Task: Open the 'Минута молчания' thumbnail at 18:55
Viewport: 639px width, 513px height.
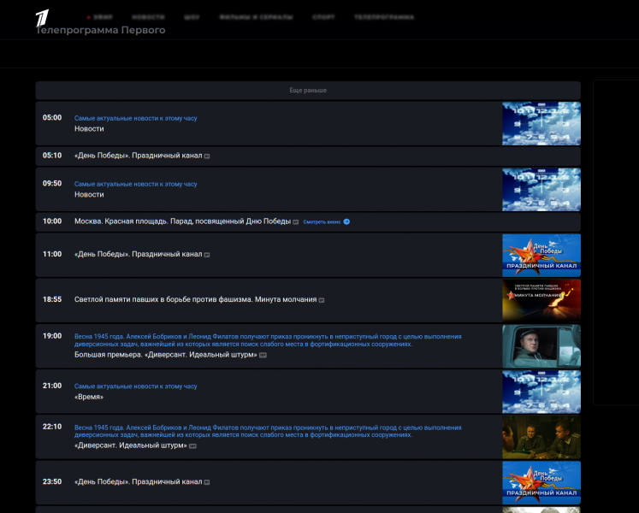Action: tap(541, 301)
